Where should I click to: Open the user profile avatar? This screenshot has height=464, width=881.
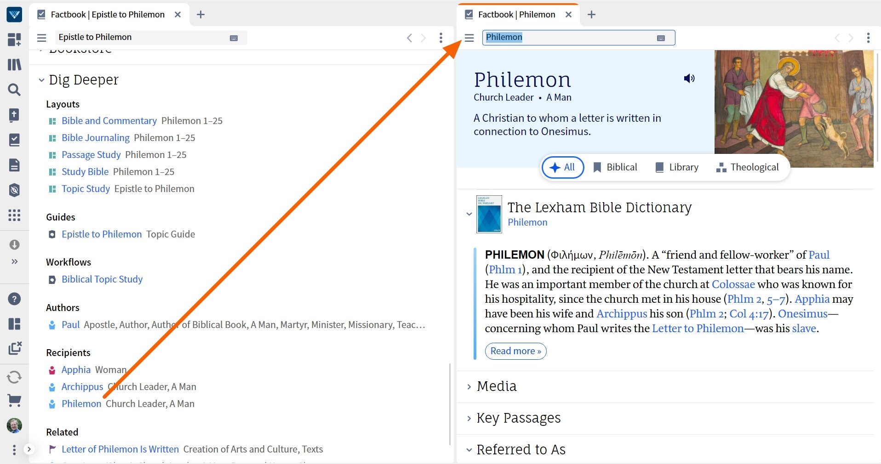(14, 425)
